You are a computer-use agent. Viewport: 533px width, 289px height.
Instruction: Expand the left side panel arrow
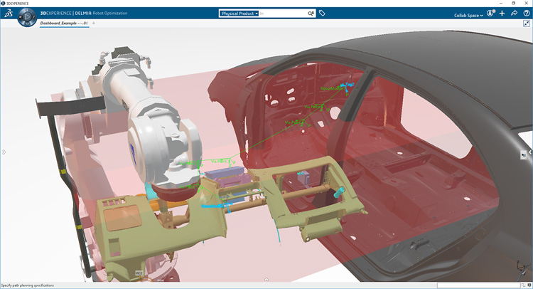[3, 151]
